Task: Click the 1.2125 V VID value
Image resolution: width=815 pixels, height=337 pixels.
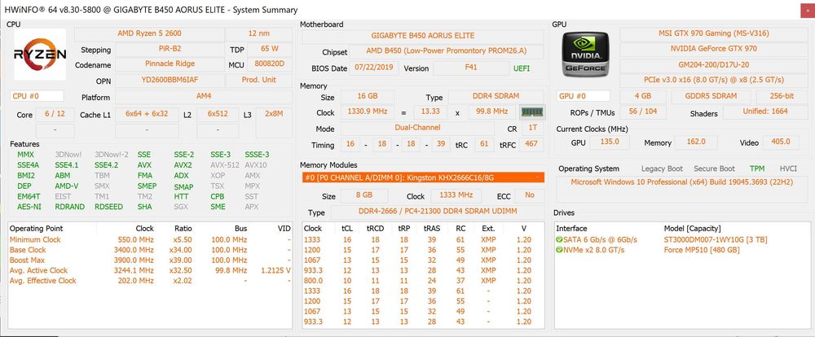Action: (x=275, y=270)
